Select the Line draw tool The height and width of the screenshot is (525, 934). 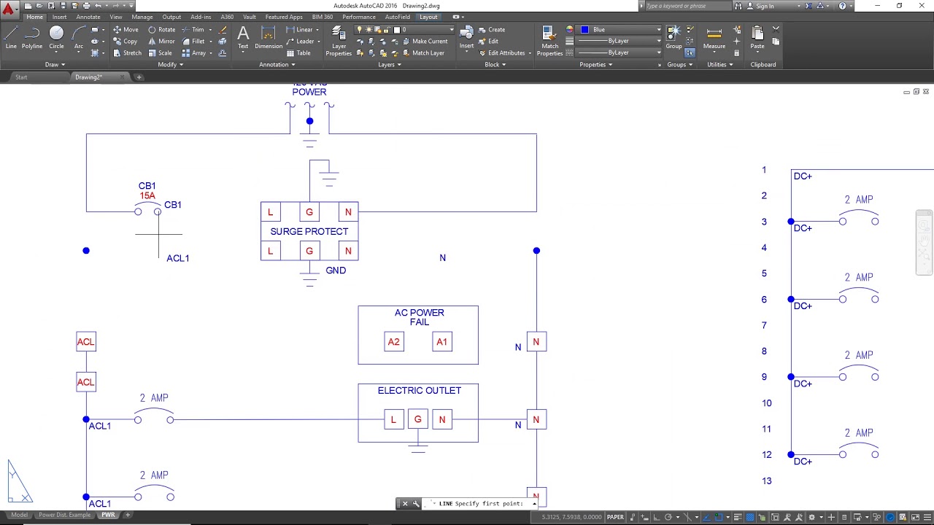click(11, 38)
